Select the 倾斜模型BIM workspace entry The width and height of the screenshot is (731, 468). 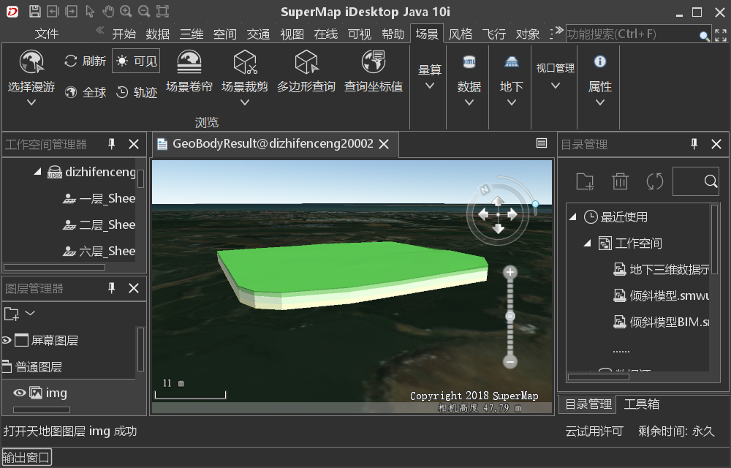[661, 322]
